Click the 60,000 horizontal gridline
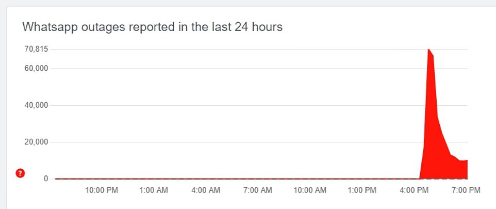This screenshot has width=496, height=209. [x=232, y=69]
